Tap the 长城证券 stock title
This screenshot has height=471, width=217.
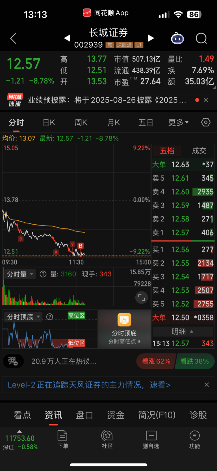point(108,33)
